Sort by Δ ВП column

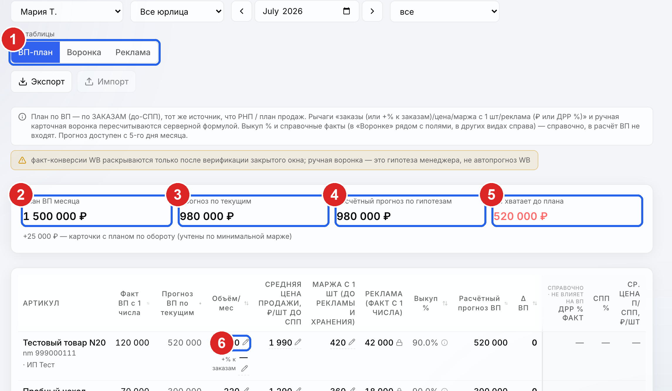(x=535, y=303)
